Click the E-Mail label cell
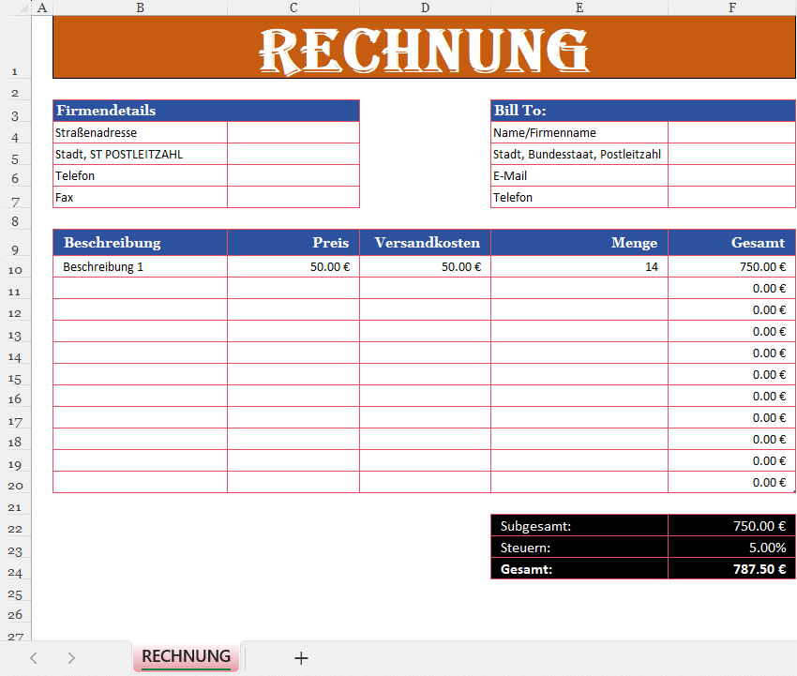 point(579,175)
